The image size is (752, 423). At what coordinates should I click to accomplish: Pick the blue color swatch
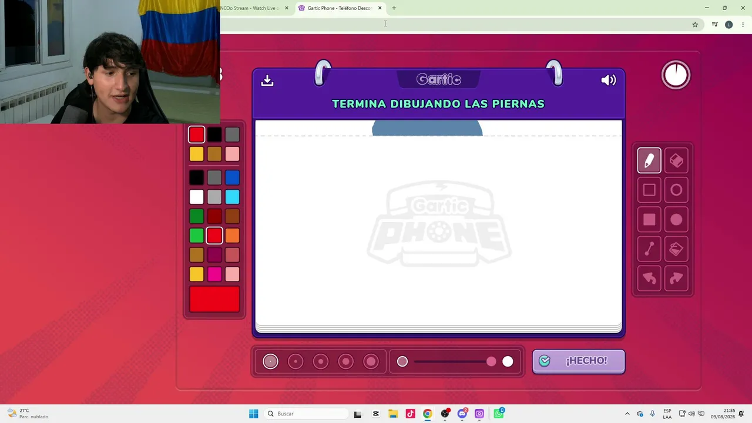[232, 177]
